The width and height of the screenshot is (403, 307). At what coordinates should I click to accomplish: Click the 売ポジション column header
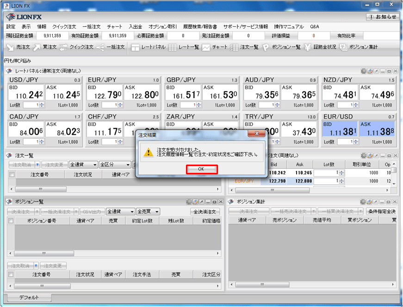pos(284,220)
